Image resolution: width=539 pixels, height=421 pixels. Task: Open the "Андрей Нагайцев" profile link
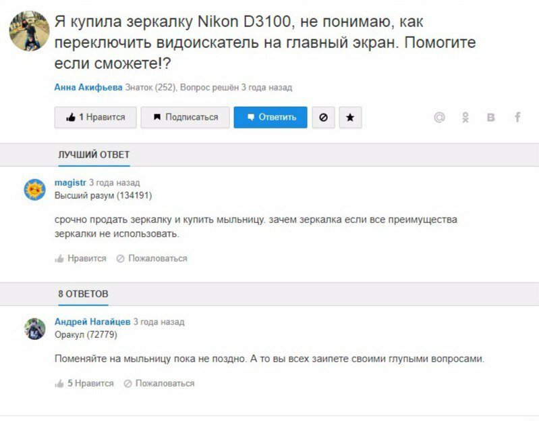(x=92, y=322)
